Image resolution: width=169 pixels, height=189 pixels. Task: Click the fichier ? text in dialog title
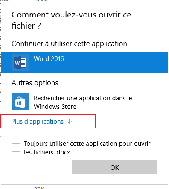(26, 26)
